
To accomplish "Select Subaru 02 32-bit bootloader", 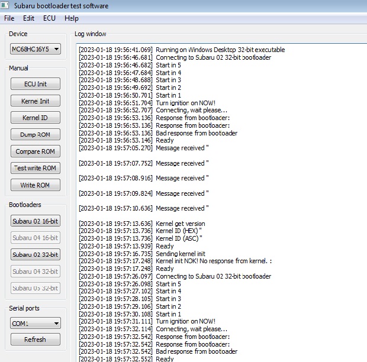I will pos(36,254).
